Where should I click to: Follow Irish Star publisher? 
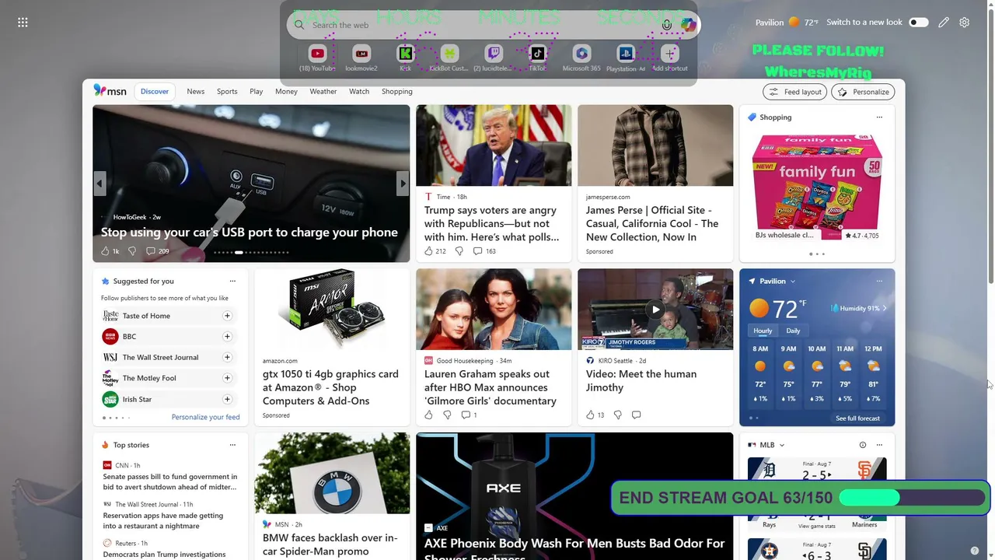tap(227, 399)
